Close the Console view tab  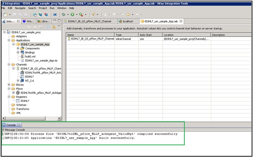click(x=19, y=125)
